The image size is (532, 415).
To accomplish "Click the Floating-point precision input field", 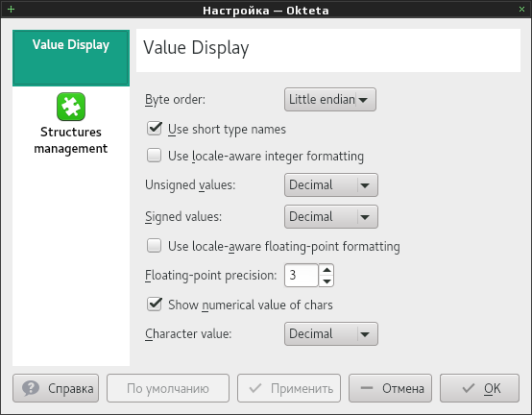I will (x=302, y=275).
